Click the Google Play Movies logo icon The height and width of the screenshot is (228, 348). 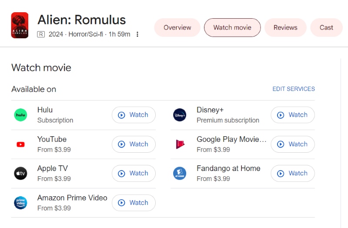pos(180,144)
